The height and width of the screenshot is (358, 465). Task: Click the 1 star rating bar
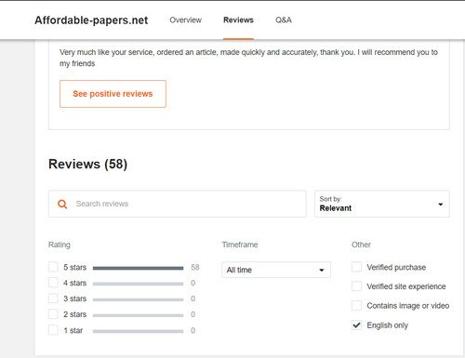coord(138,331)
